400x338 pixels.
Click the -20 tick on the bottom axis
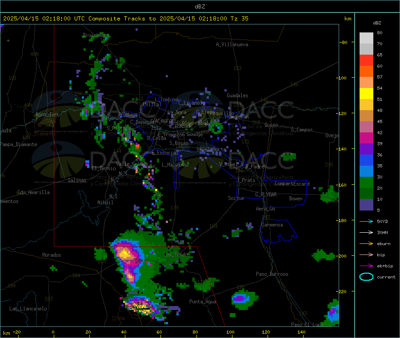click(16, 332)
